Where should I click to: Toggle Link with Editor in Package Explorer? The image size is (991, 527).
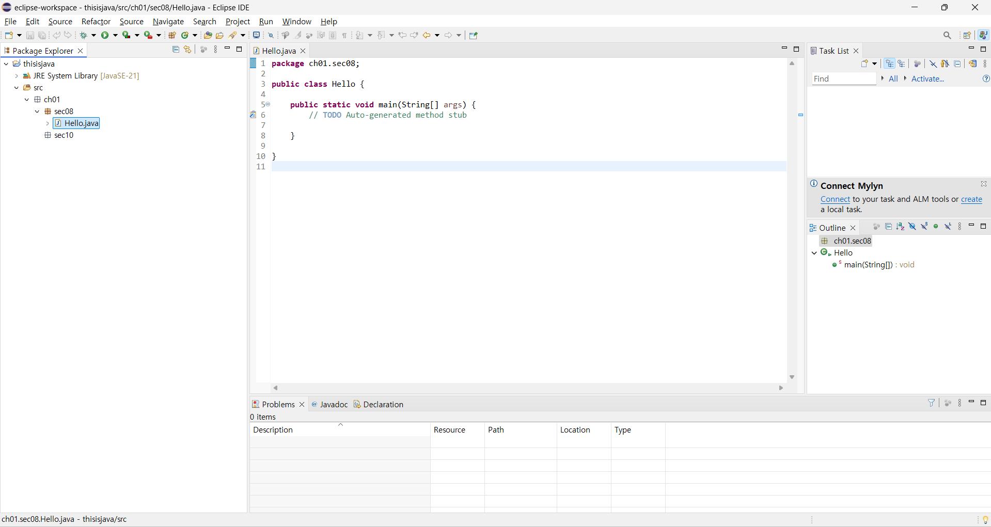pyautogui.click(x=187, y=50)
